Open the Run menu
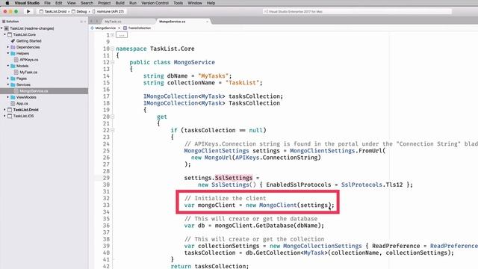478x269 pixels. 133,3
